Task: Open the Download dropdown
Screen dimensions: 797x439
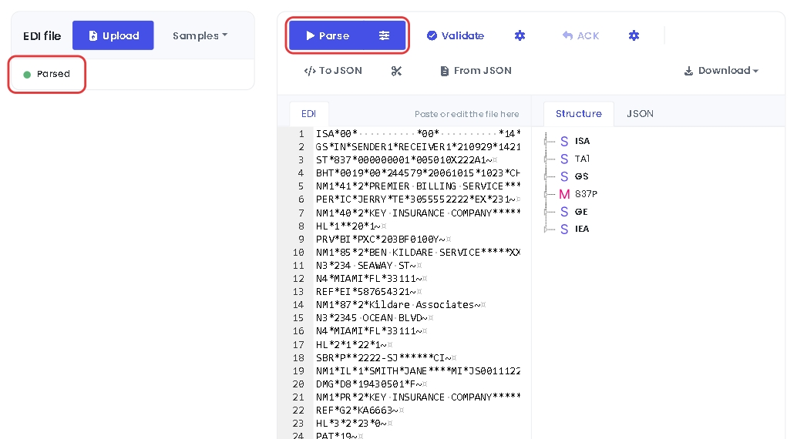Action: pyautogui.click(x=721, y=71)
